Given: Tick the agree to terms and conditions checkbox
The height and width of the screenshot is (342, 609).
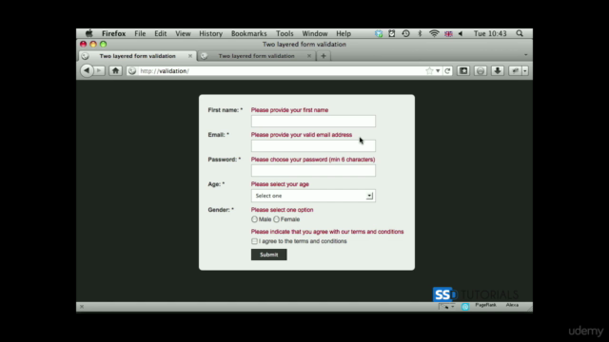Looking at the screenshot, I should [x=254, y=241].
